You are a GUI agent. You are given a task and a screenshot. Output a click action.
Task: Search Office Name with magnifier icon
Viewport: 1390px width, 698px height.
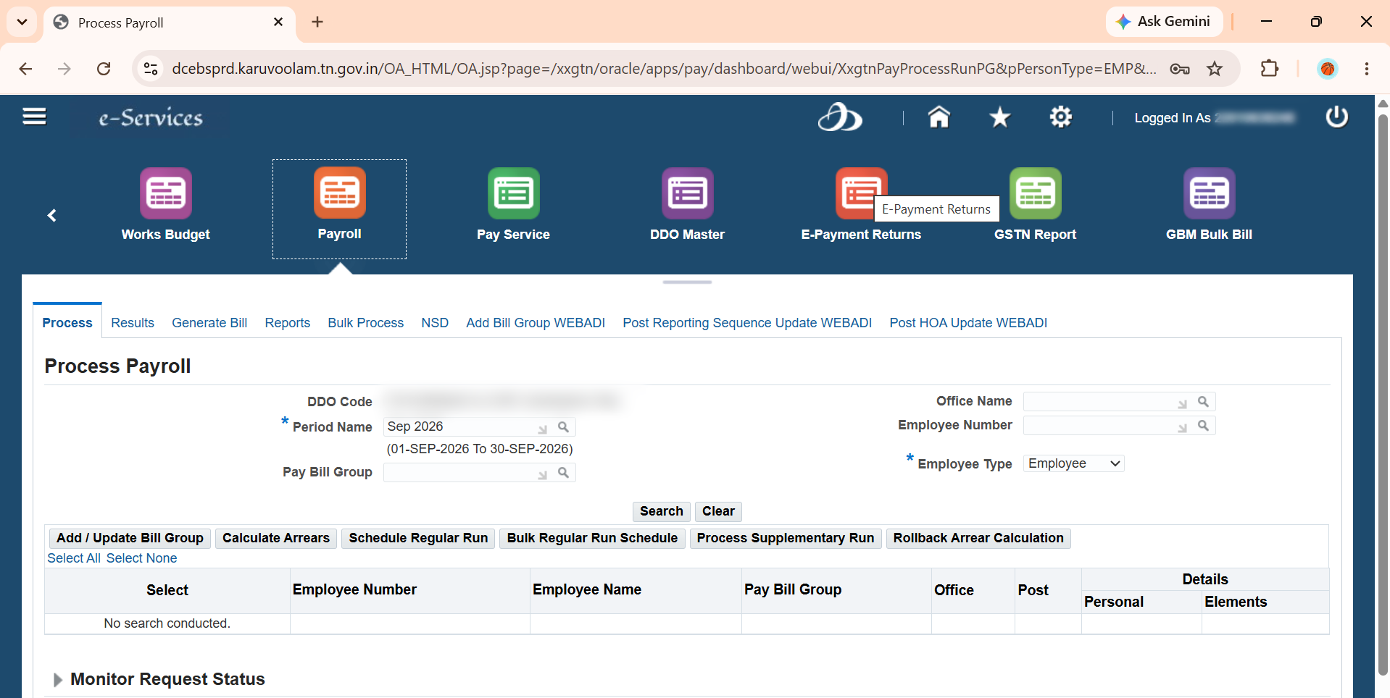(x=1203, y=402)
